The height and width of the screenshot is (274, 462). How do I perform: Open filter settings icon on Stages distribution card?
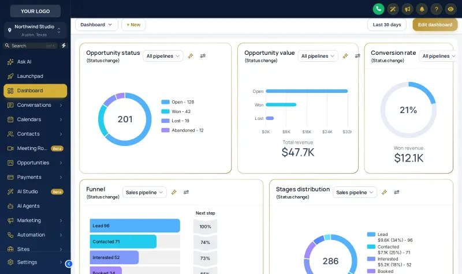tap(397, 192)
